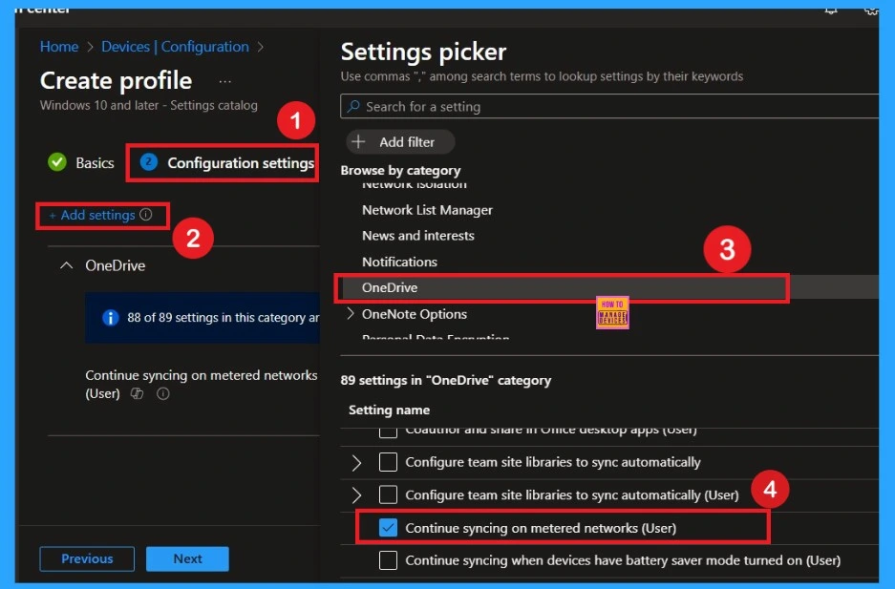The image size is (895, 589).
Task: Click the Home breadcrumb link
Action: pos(59,47)
